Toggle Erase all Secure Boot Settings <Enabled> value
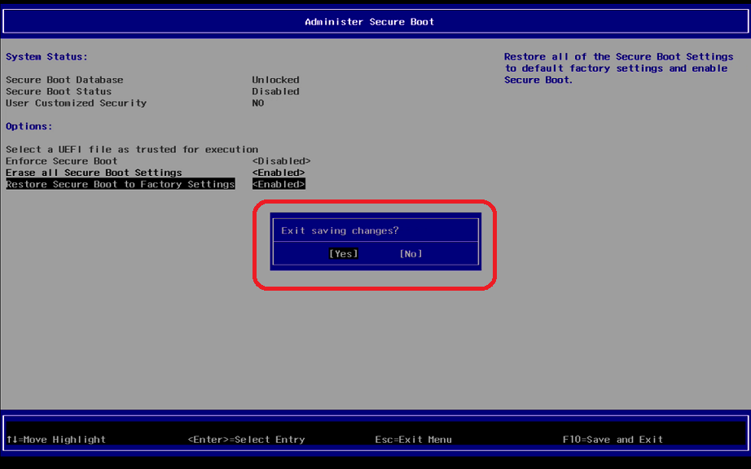751x469 pixels. pyautogui.click(x=279, y=173)
